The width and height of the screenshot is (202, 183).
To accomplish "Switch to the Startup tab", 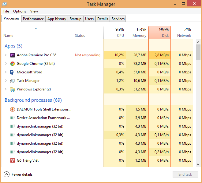I will pyautogui.click(x=76, y=19).
